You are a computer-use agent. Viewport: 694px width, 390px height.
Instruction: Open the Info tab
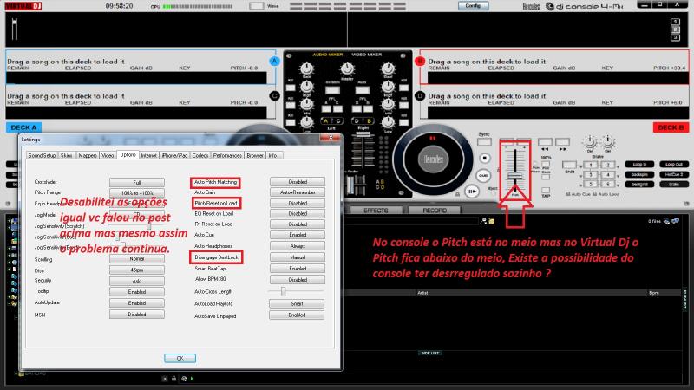pyautogui.click(x=272, y=156)
